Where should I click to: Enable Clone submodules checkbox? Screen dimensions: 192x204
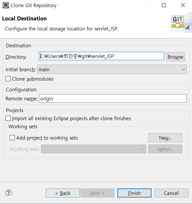click(8, 79)
